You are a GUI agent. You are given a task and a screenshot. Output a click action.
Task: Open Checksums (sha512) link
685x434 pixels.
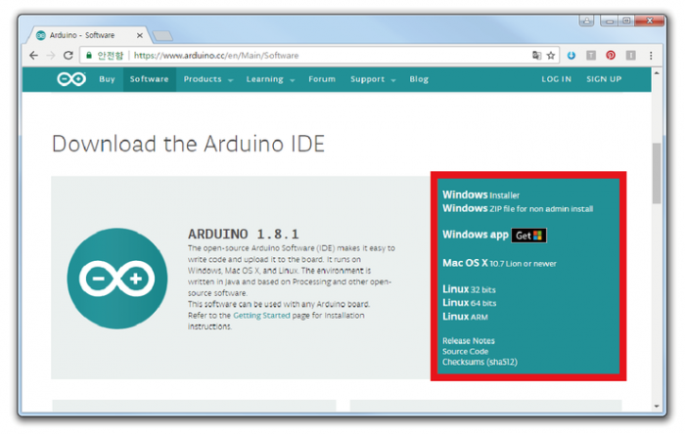click(479, 362)
